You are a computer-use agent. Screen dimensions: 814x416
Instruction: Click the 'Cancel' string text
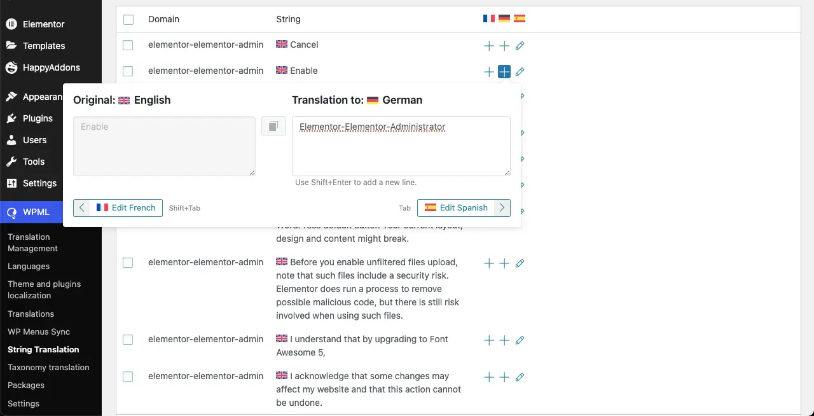tap(304, 45)
